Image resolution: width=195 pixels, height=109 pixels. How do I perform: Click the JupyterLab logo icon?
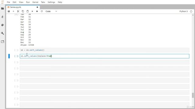coord(2,2)
